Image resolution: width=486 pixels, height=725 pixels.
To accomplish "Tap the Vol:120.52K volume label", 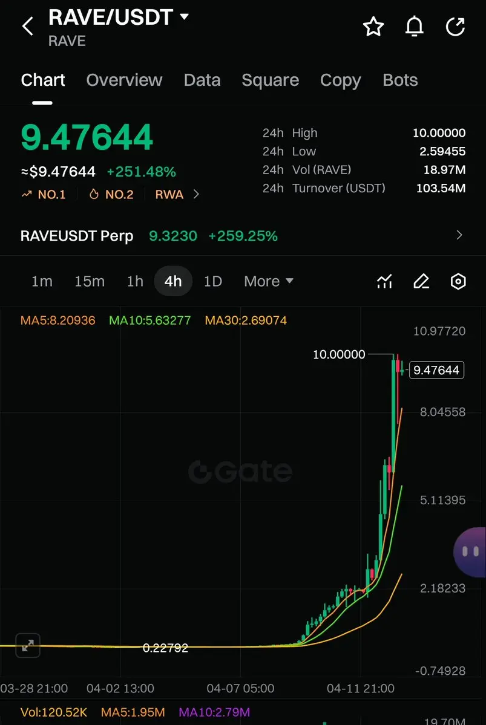I will click(x=54, y=712).
